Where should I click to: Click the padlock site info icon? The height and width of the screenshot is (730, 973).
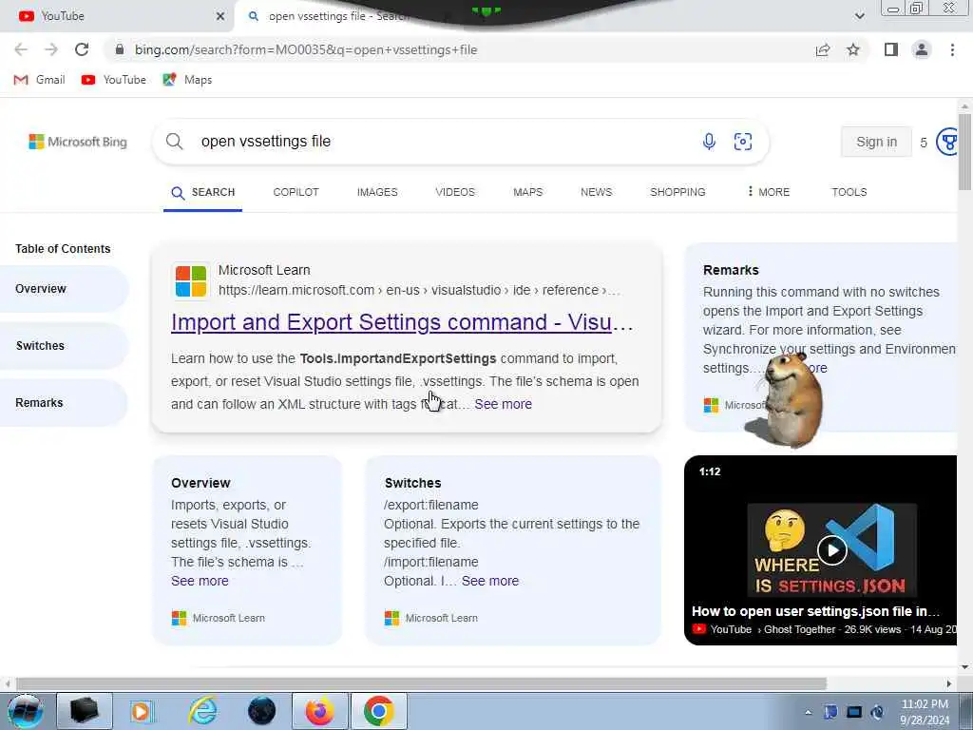[x=120, y=49]
